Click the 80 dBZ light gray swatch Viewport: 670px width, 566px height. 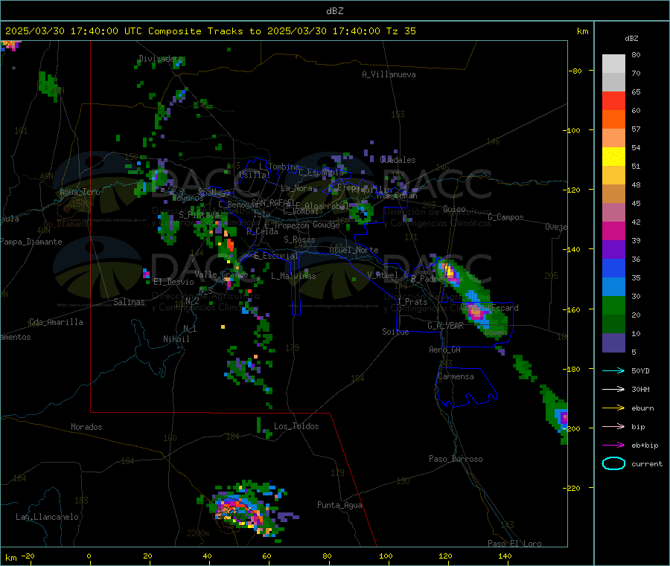(x=613, y=64)
